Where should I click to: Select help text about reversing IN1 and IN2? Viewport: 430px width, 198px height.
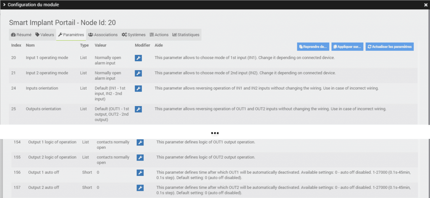267,88
